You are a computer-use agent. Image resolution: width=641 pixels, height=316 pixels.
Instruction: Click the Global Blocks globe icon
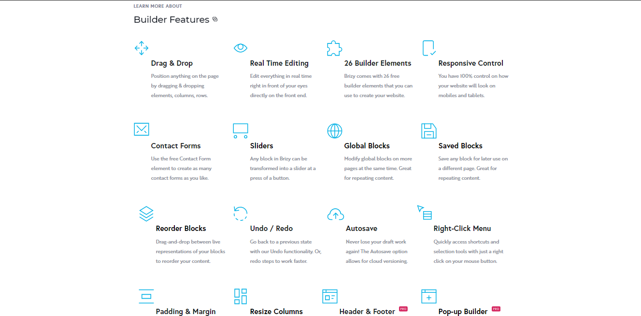[x=334, y=130]
